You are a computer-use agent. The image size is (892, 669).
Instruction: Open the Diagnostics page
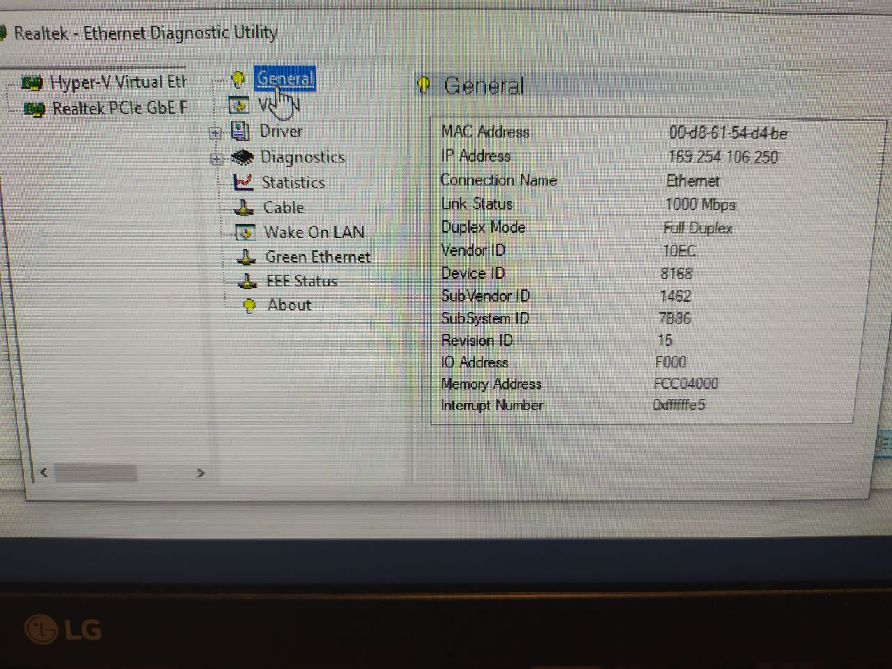[x=302, y=157]
